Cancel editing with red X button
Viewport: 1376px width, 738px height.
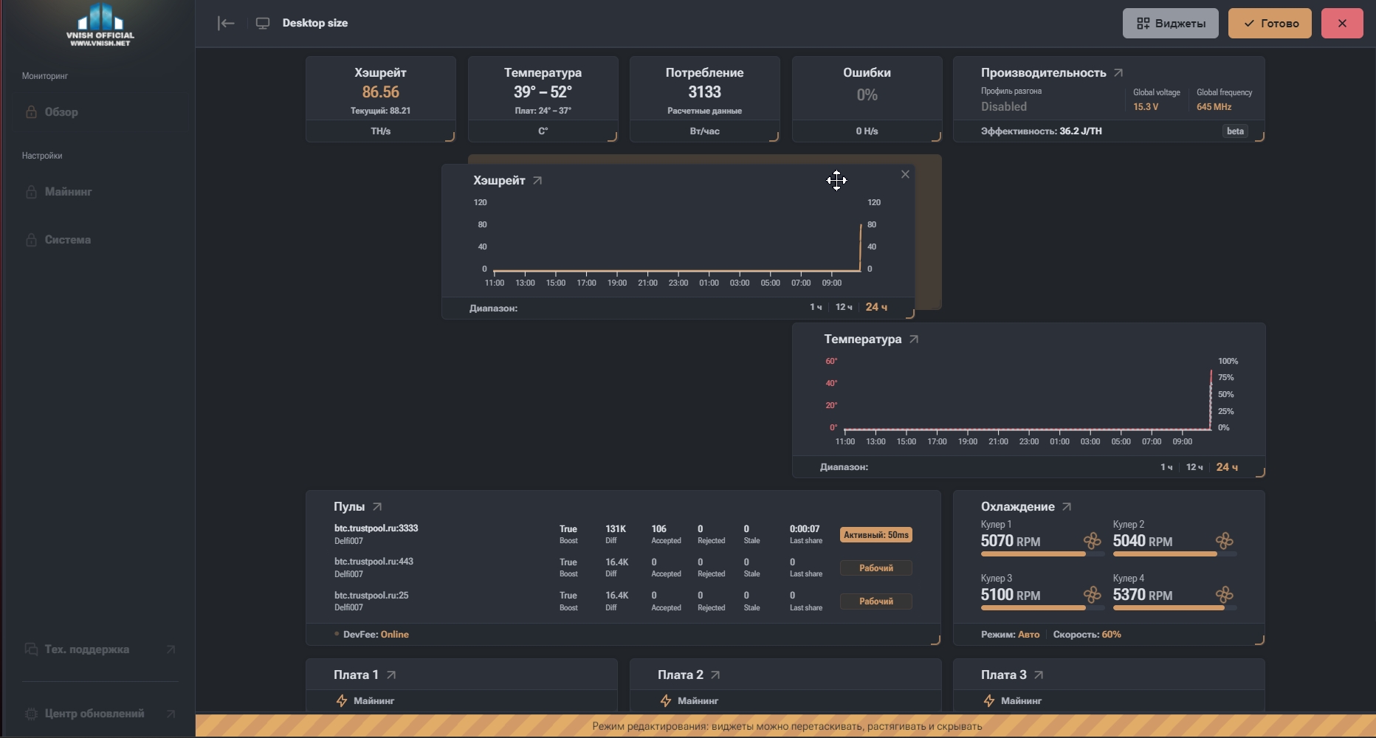tap(1342, 24)
